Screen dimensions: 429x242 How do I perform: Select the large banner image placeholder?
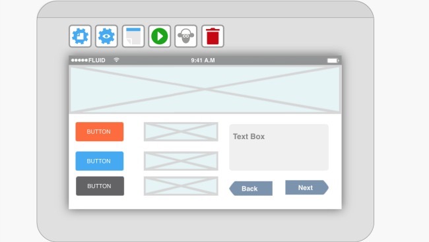[205, 90]
